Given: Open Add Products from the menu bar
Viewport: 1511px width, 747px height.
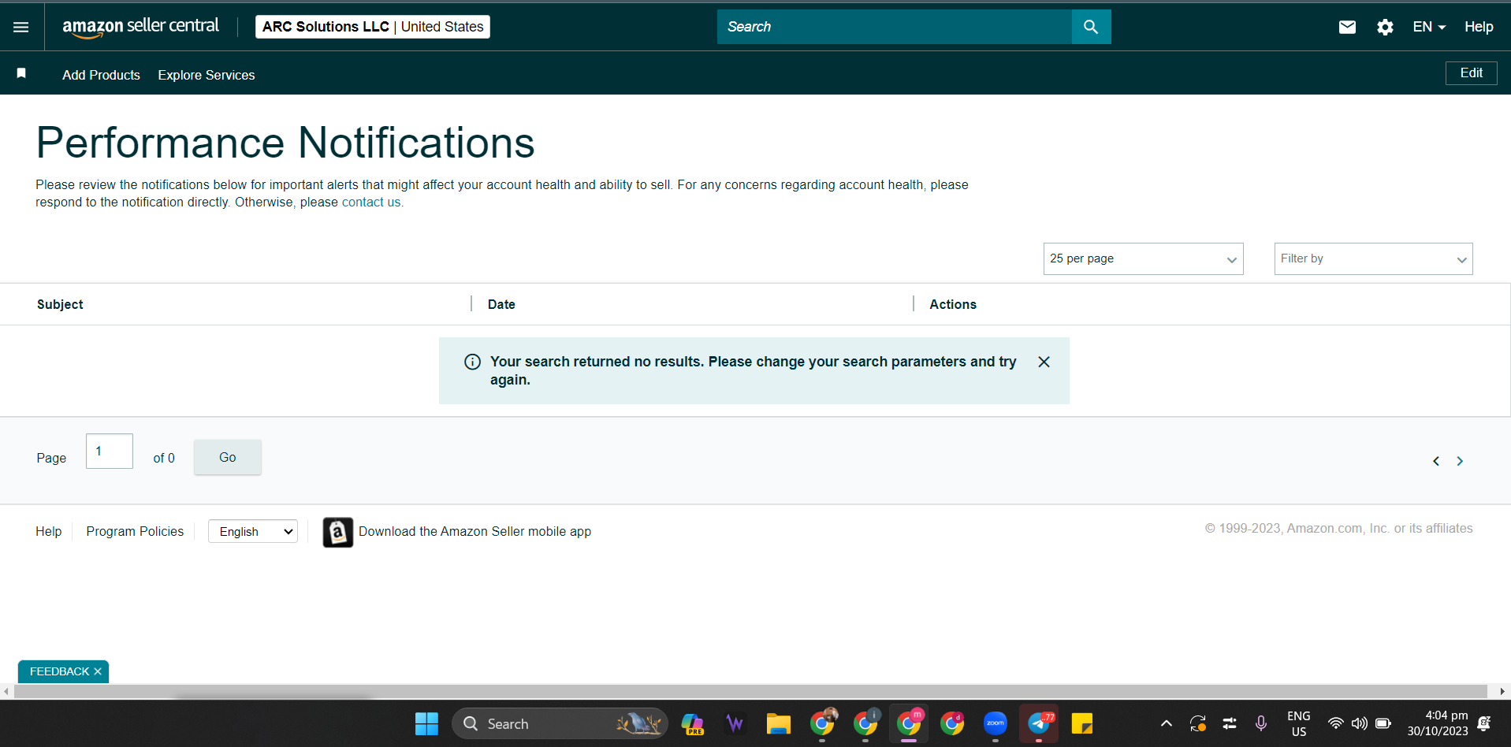Looking at the screenshot, I should click(101, 75).
